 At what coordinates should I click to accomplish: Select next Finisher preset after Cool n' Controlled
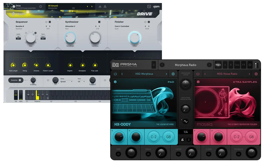coord(149,26)
